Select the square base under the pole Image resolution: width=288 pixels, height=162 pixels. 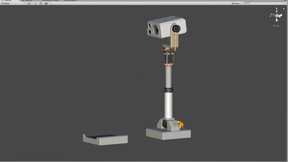point(168,134)
